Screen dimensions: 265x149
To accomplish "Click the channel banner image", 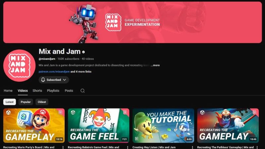I will pos(132,22).
